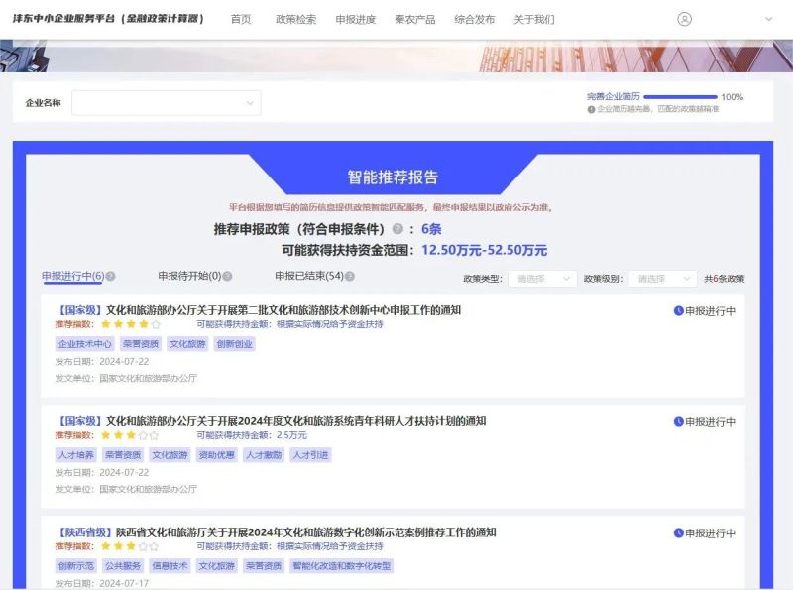The image size is (793, 590).
Task: Click the user profile avatar icon
Action: 684,19
